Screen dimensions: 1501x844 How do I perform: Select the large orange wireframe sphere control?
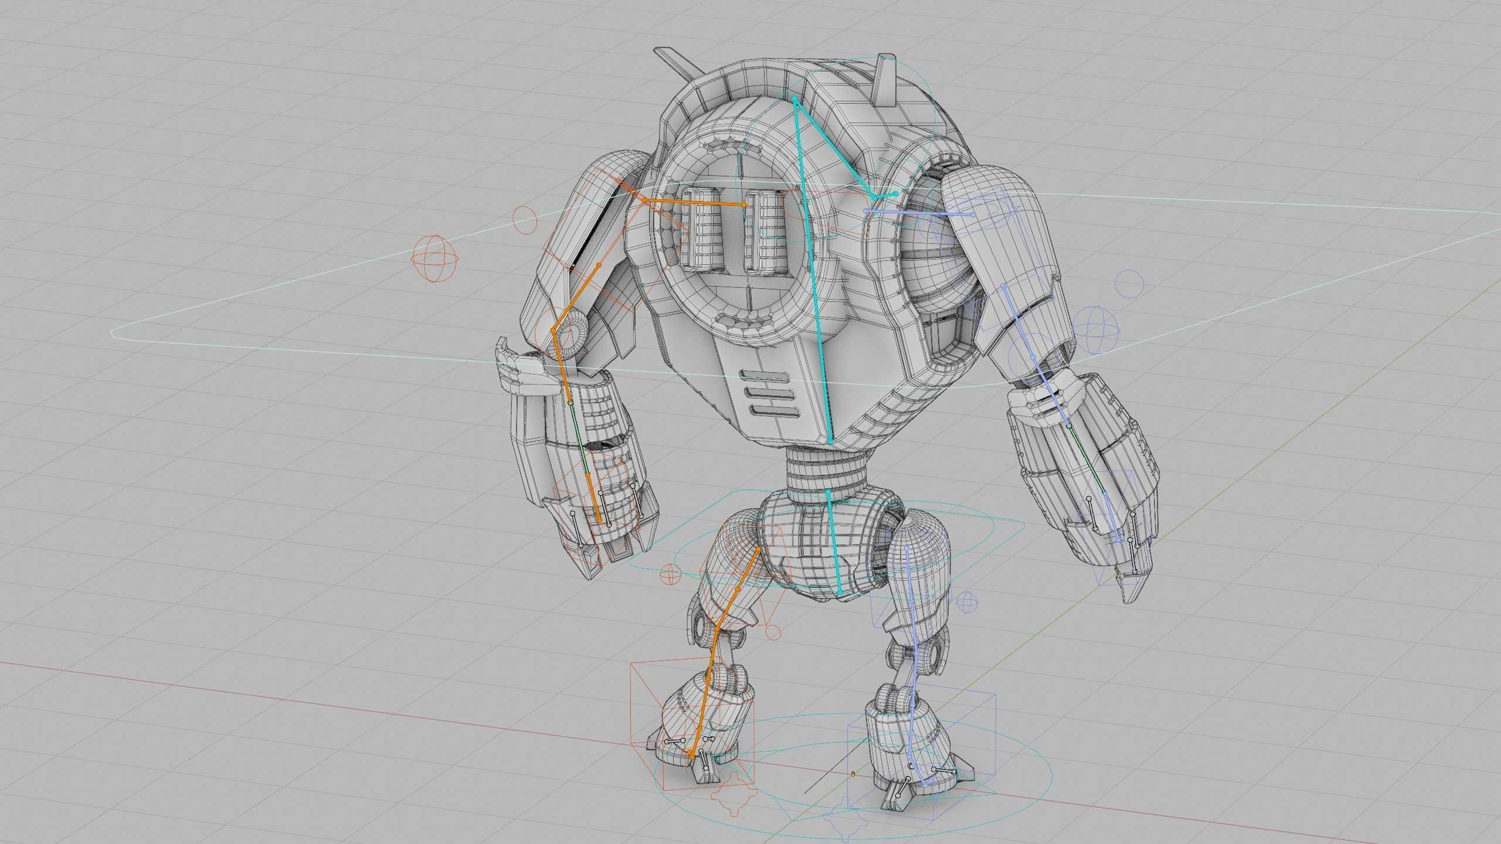[x=434, y=259]
